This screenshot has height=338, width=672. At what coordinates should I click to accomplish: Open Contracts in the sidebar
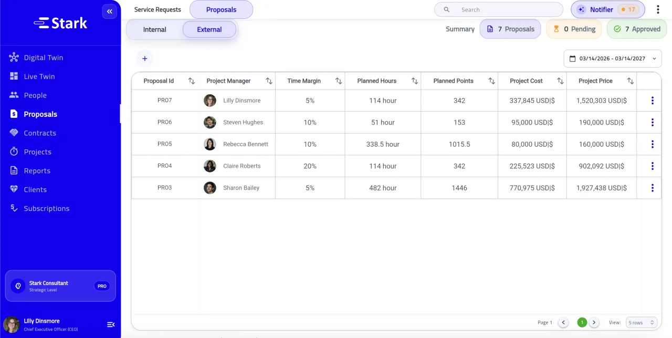point(40,133)
